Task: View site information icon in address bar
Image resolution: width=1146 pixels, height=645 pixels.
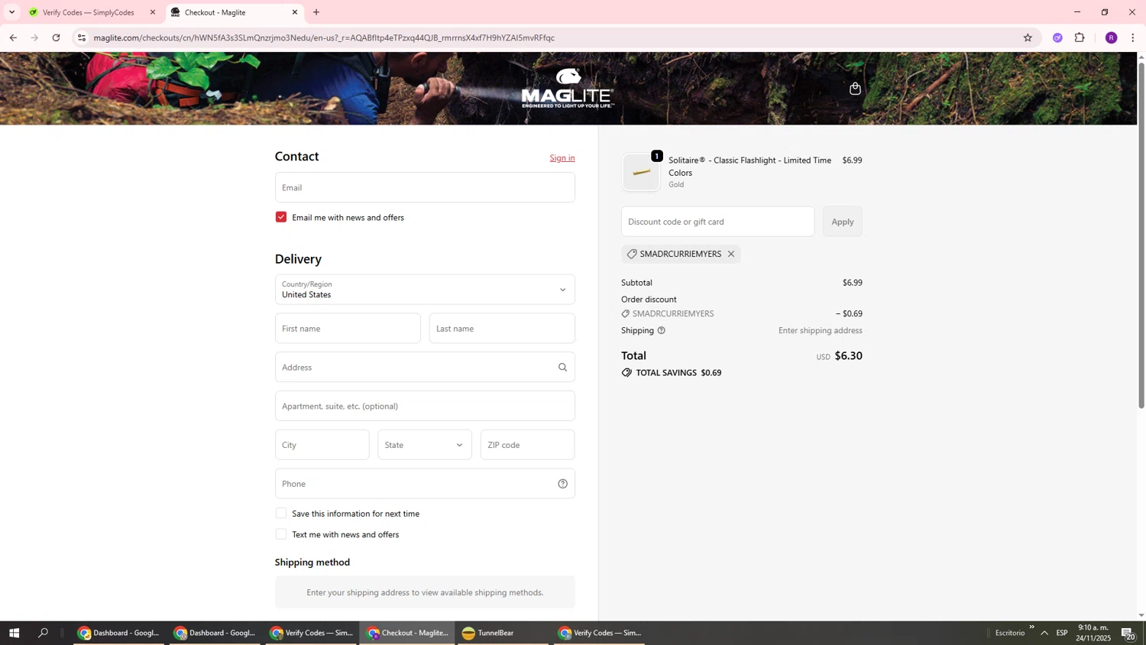Action: 82,37
